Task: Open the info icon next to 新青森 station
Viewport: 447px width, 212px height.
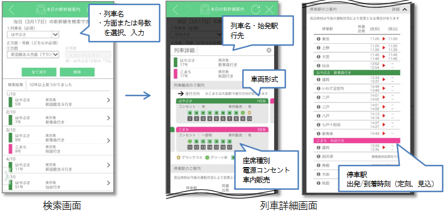Action: [x=318, y=134]
